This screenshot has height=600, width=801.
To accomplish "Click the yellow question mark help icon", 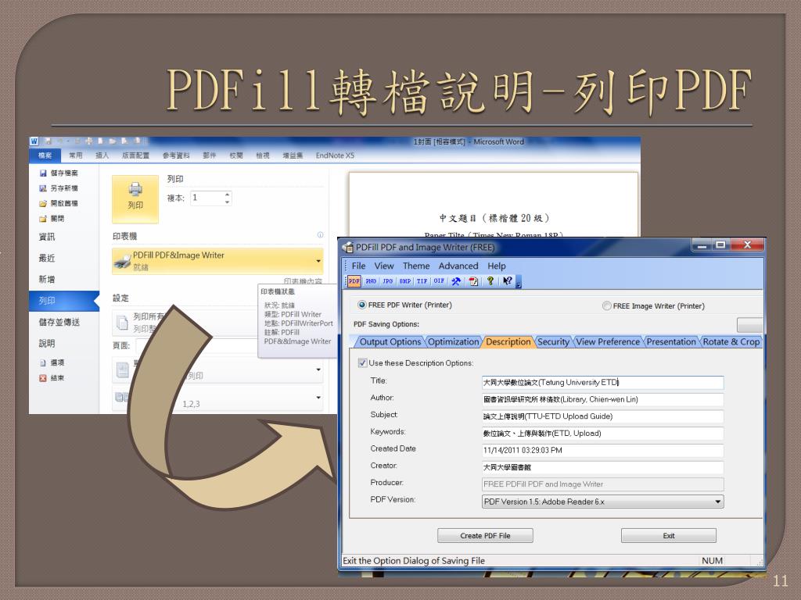I will click(490, 281).
